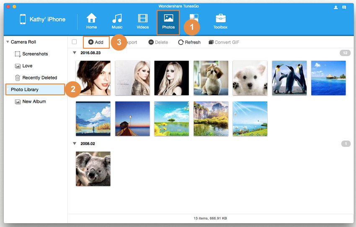Refresh the photo list

point(189,42)
